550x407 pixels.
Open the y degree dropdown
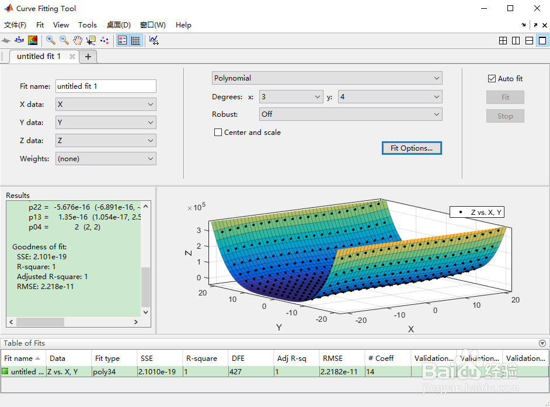390,97
